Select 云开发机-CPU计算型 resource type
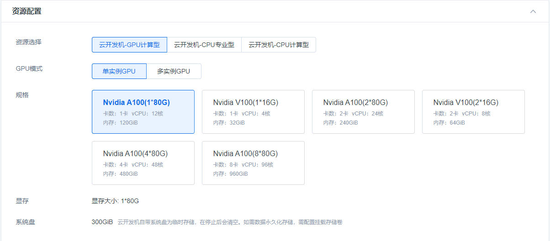The width and height of the screenshot is (550, 241). coord(279,45)
